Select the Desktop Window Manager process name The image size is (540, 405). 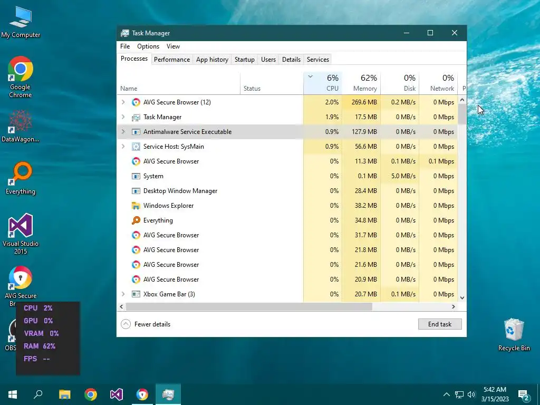pyautogui.click(x=180, y=191)
